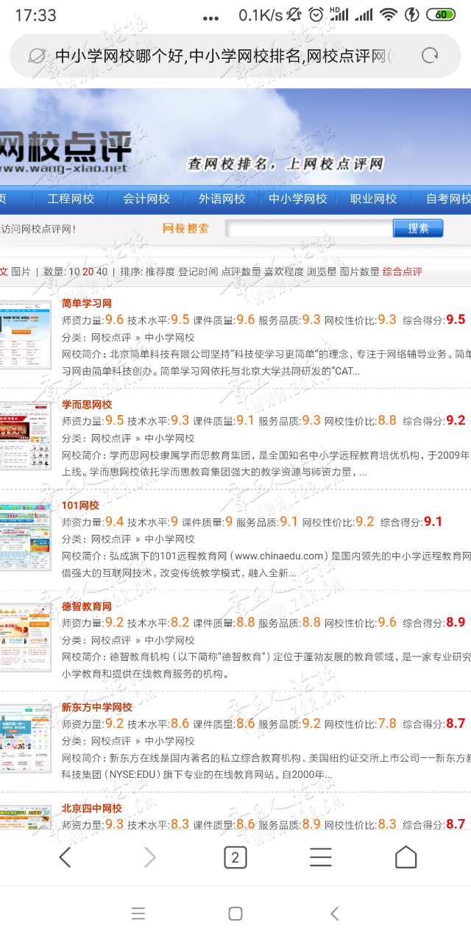Click the blue 搜索 button
This screenshot has height=942, width=471.
418,229
